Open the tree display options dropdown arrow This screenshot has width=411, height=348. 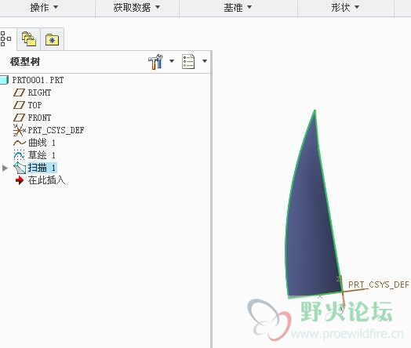(x=205, y=61)
